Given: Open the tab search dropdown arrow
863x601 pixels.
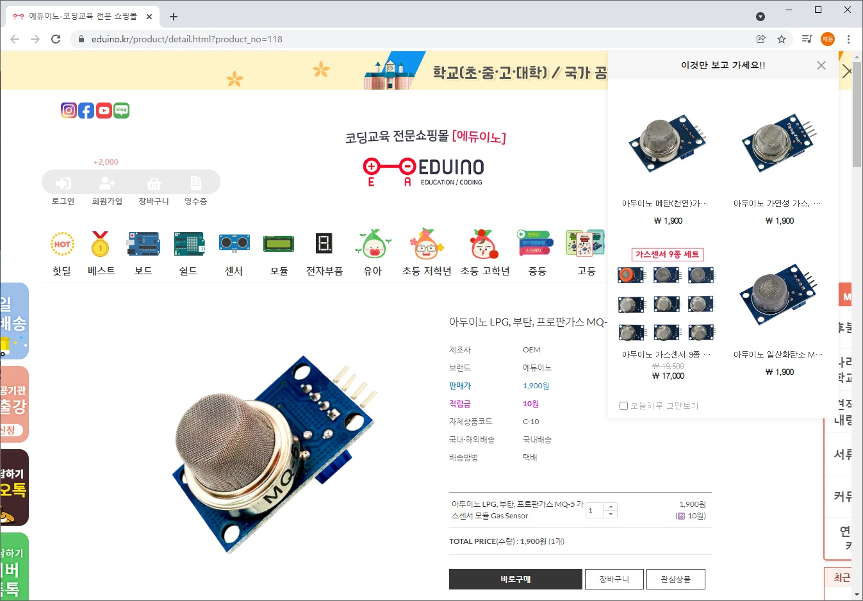Looking at the screenshot, I should coord(760,17).
